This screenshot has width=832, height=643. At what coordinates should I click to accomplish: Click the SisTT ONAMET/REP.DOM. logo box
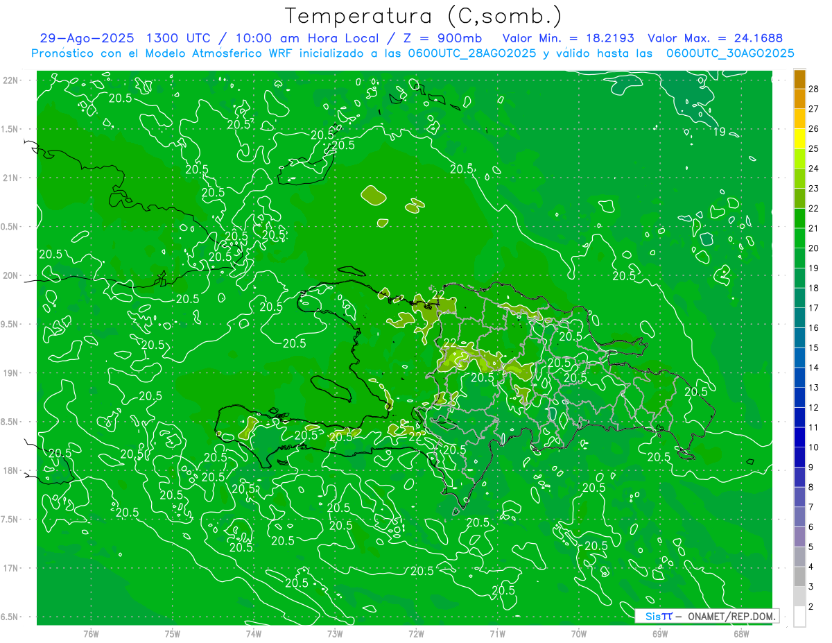(x=707, y=616)
